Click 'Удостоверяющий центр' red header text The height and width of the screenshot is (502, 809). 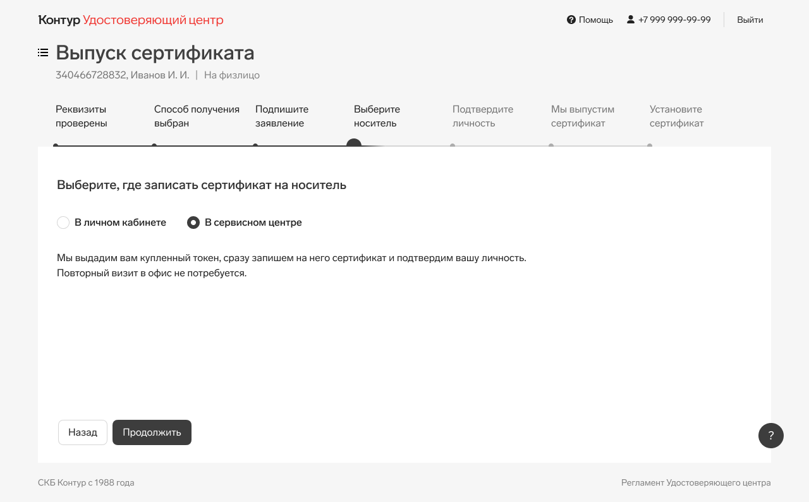coord(153,20)
